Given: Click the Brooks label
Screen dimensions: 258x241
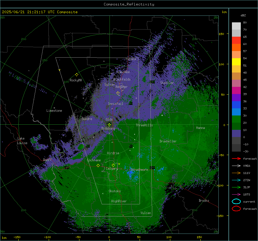Looking at the screenshot, I should (204, 201).
